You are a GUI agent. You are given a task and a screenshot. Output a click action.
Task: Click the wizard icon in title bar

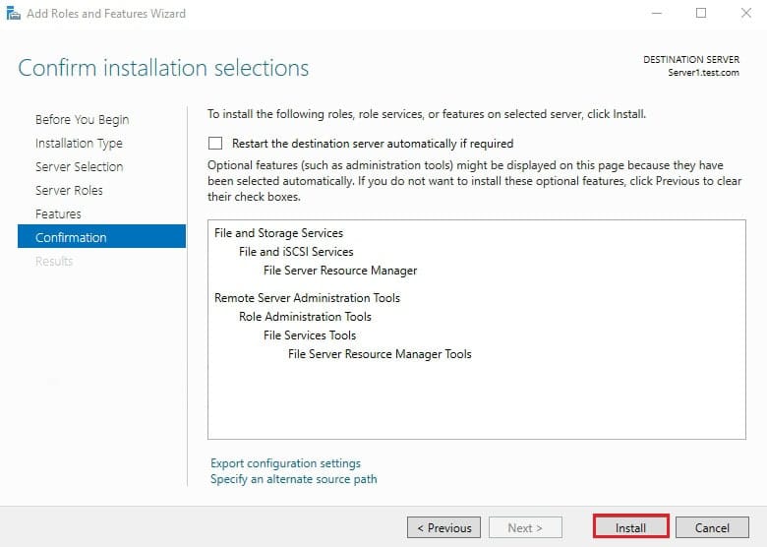13,13
